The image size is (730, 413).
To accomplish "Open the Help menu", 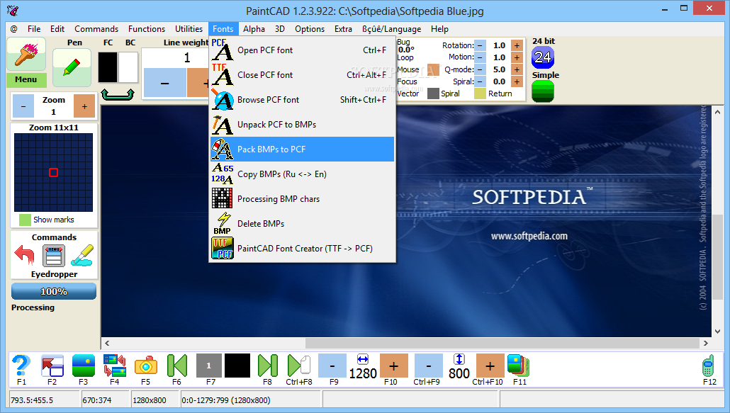I will (x=439, y=29).
